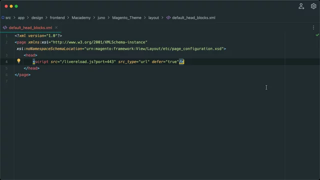Click the "/livereload.js?port=443" src value
This screenshot has width=320, height=180.
(x=88, y=62)
